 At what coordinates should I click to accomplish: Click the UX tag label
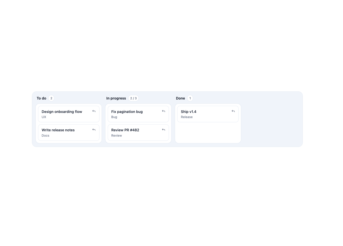point(44,117)
